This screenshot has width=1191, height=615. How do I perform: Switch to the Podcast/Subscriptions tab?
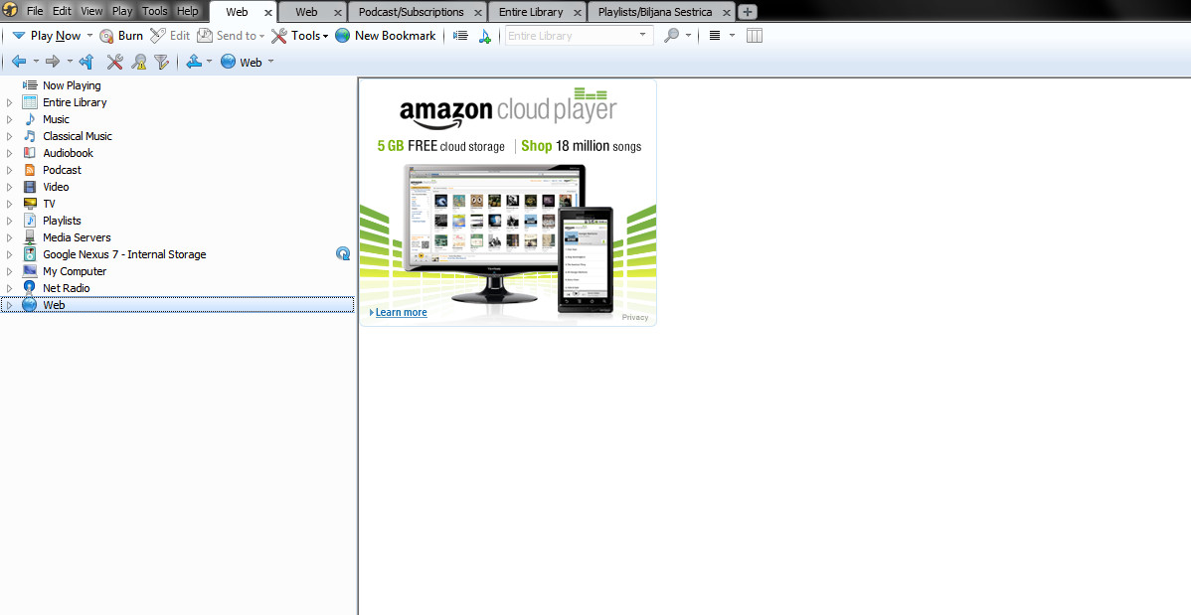[x=411, y=12]
